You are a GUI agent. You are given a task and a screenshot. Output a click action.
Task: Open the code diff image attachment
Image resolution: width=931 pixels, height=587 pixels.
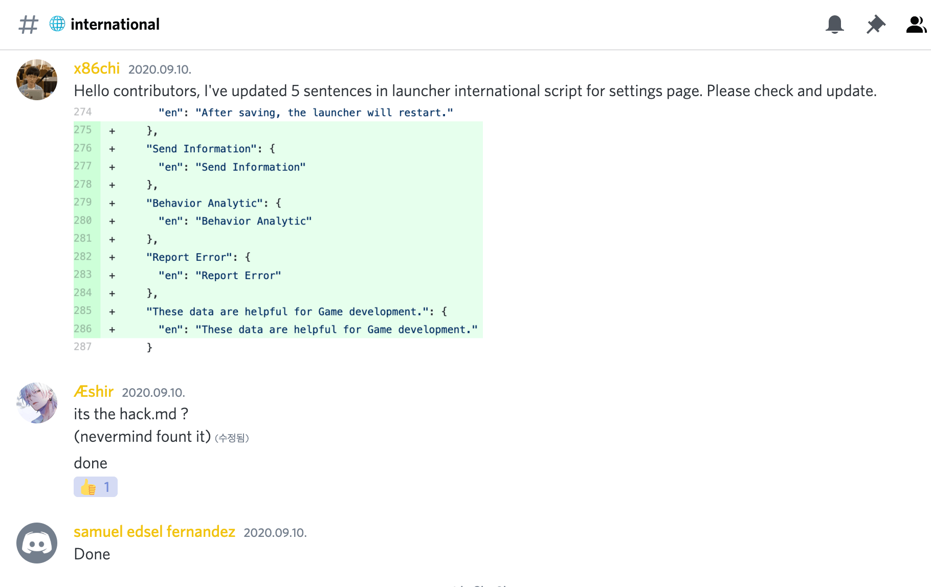pyautogui.click(x=278, y=230)
